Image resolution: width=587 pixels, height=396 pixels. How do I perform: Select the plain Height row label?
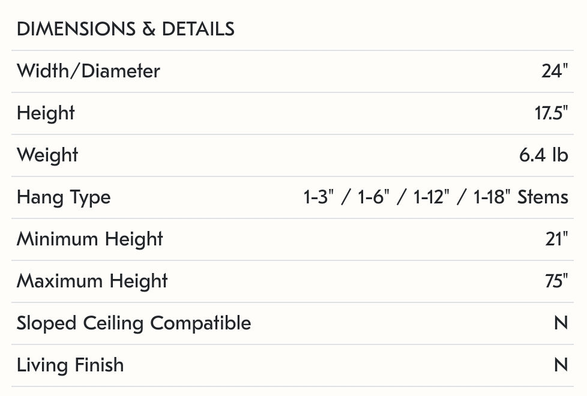[46, 113]
